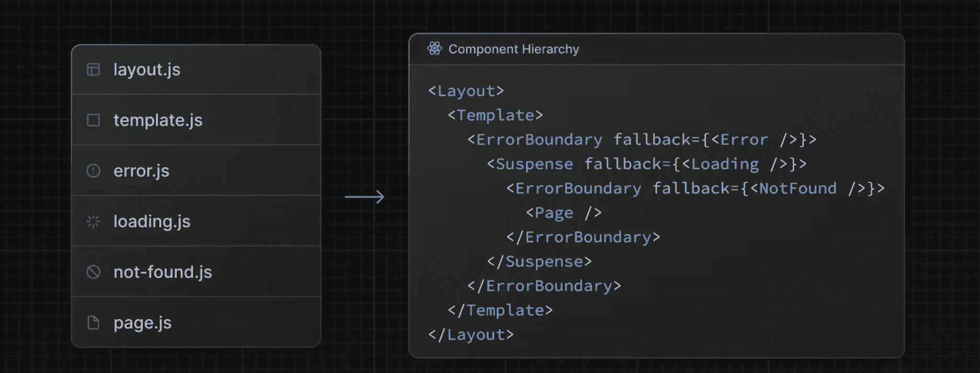Click the <Page /> code line
This screenshot has width=980, height=373.
563,213
